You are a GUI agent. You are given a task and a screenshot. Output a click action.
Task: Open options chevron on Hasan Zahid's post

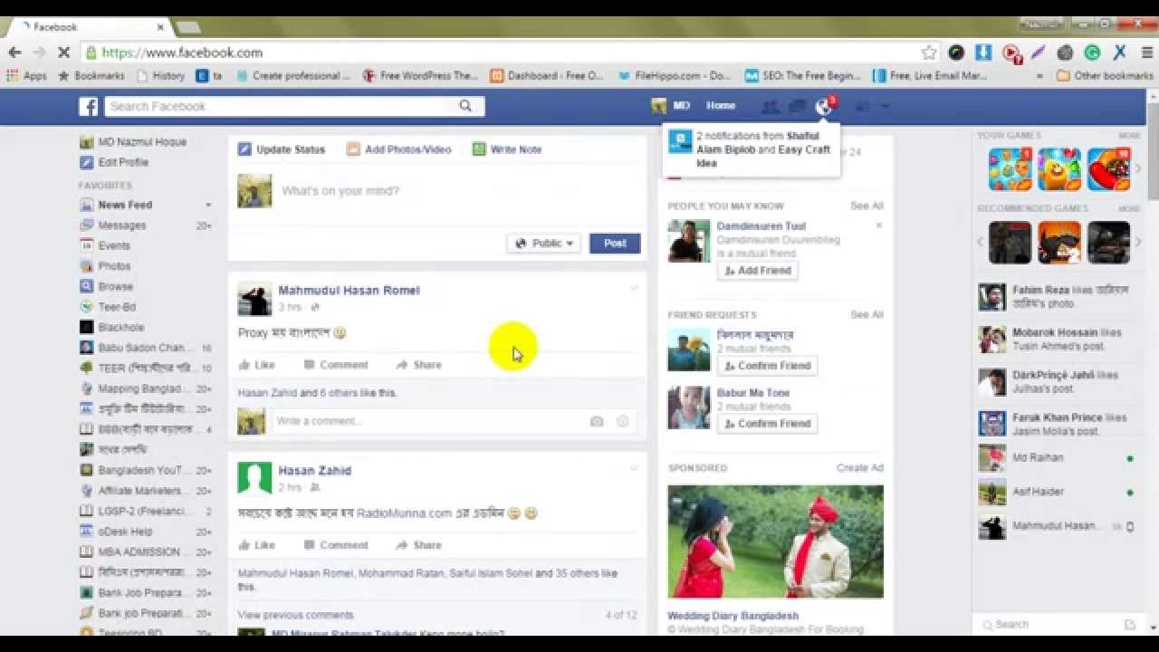pyautogui.click(x=634, y=469)
